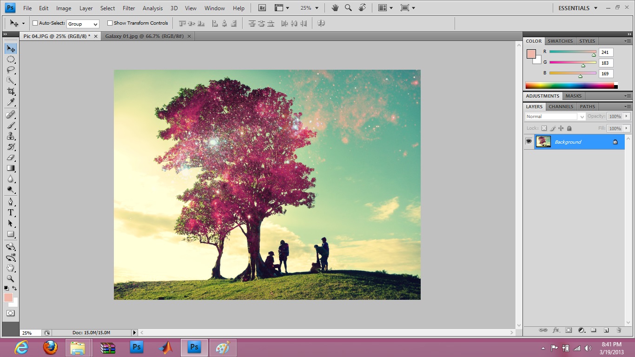Click the foreground color swatch in Color panel
This screenshot has width=635, height=357.
531,54
